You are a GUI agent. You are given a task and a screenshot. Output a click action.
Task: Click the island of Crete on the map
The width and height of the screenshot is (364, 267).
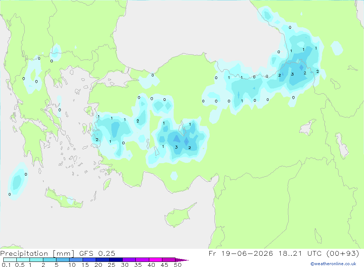64,199
